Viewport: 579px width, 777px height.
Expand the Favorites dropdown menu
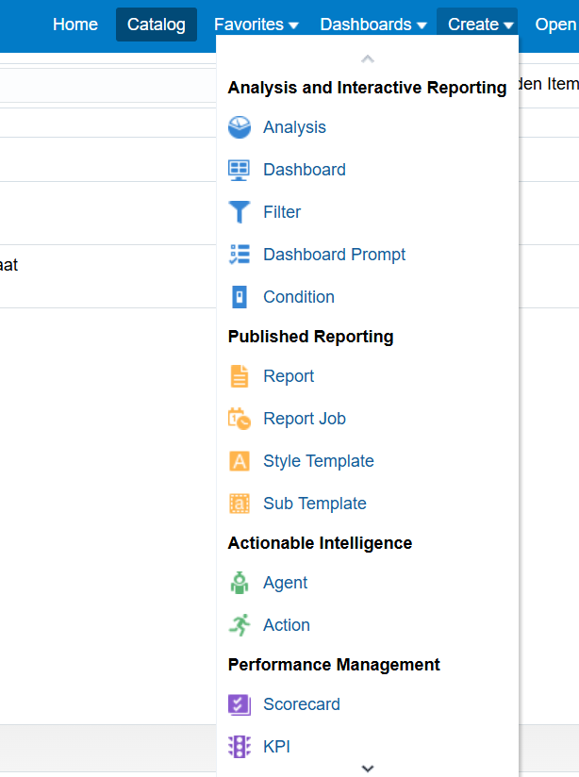pyautogui.click(x=256, y=25)
